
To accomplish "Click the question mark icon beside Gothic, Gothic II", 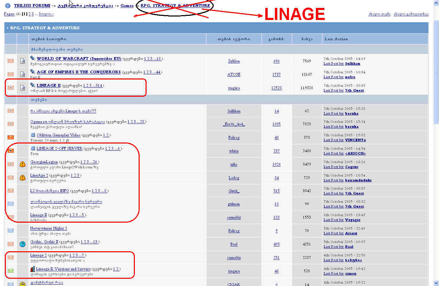I will click(22, 244).
